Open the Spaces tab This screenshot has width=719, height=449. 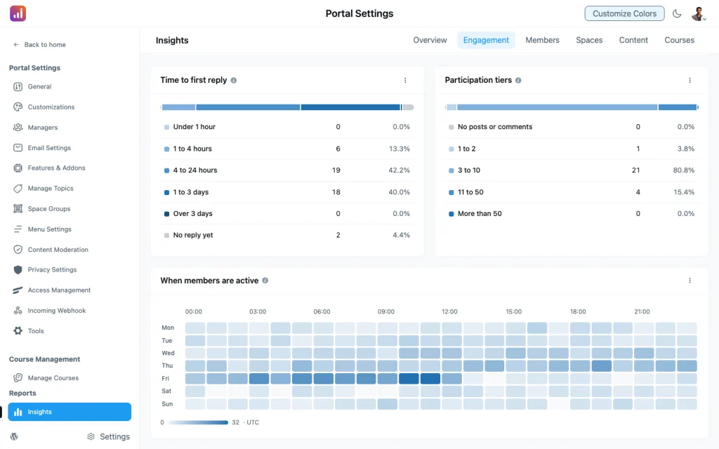point(589,40)
